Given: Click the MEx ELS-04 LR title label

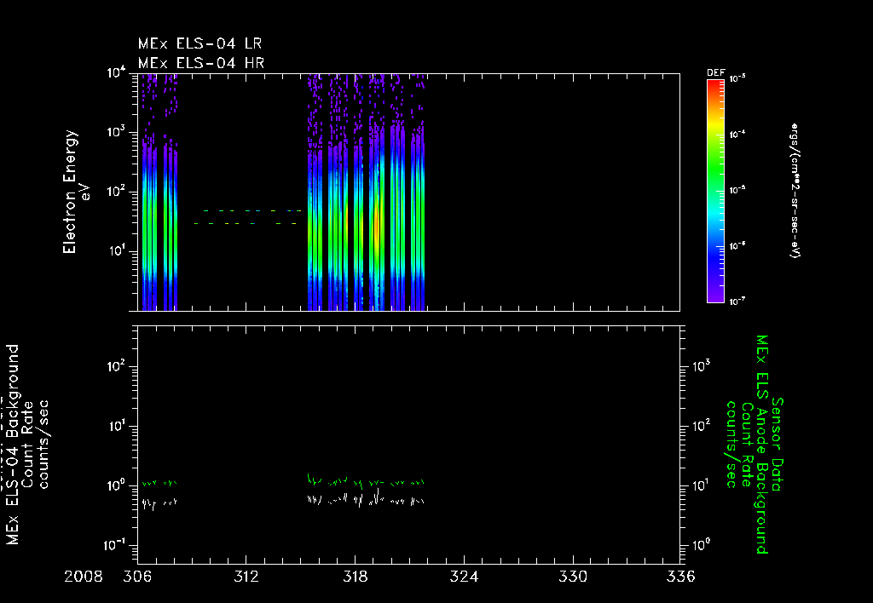Looking at the screenshot, I should [x=199, y=43].
